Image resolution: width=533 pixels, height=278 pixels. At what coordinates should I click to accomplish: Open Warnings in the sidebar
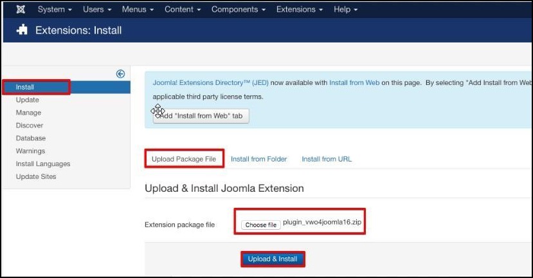click(30, 151)
